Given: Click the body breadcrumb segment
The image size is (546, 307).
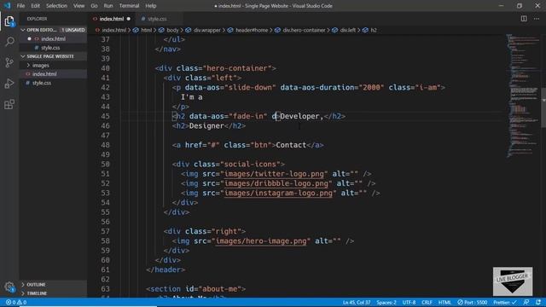Looking at the screenshot, I should coord(172,31).
